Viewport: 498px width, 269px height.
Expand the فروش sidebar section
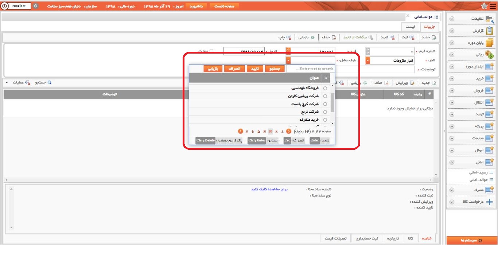[452, 91]
